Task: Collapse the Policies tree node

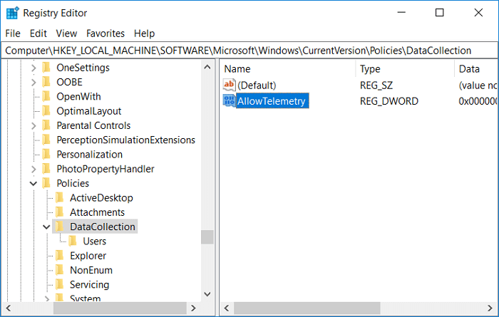Action: 34,183
